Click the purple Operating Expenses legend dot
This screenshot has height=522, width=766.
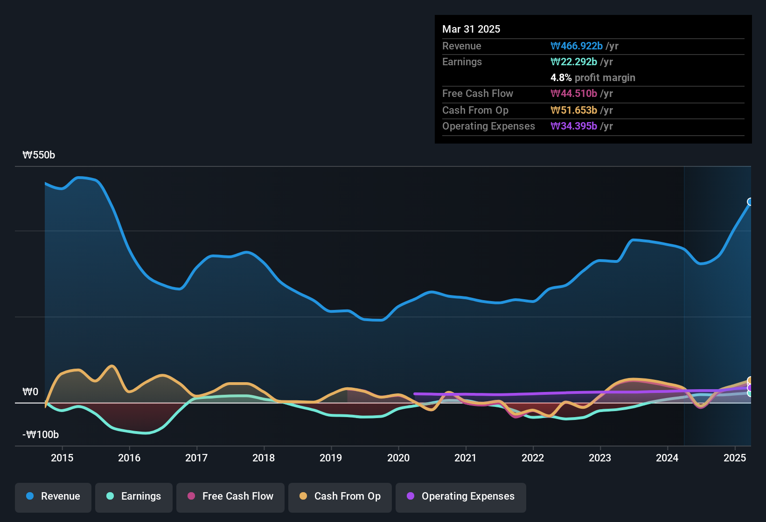click(411, 496)
